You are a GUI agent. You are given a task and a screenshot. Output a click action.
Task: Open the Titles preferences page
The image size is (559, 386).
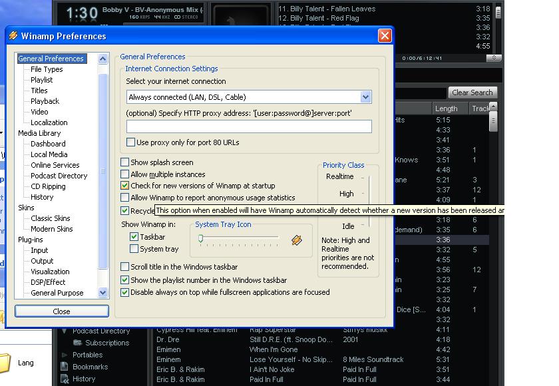(x=39, y=91)
